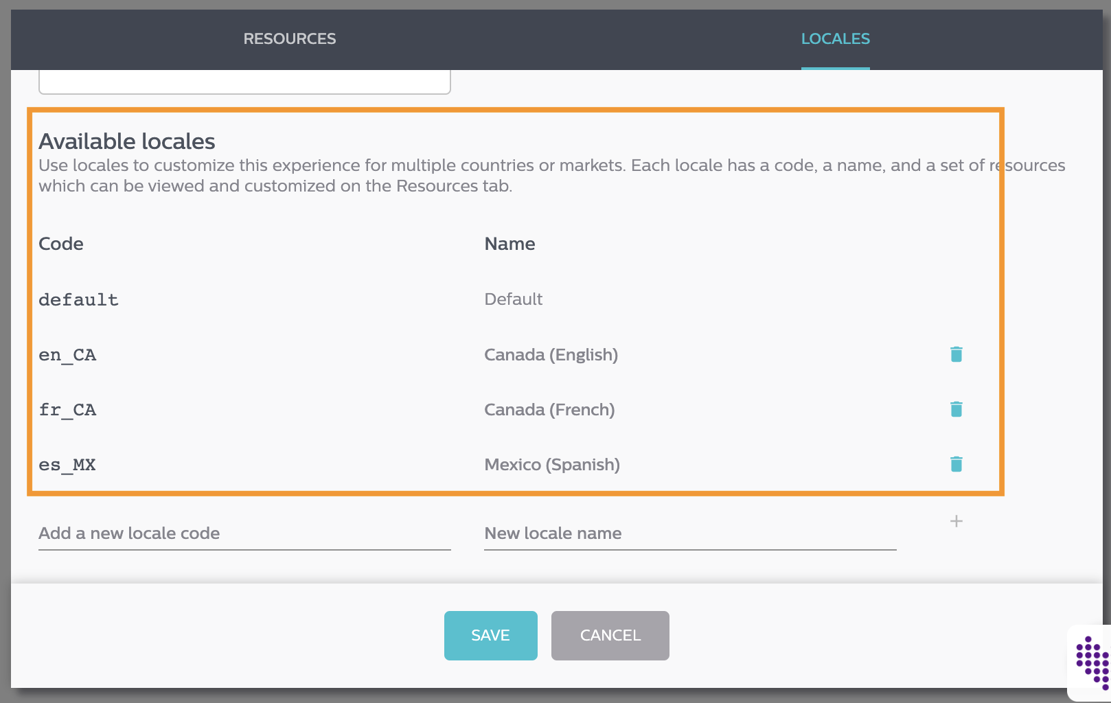Select the 'fr_CA' locale code
Image resolution: width=1111 pixels, height=703 pixels.
67,410
